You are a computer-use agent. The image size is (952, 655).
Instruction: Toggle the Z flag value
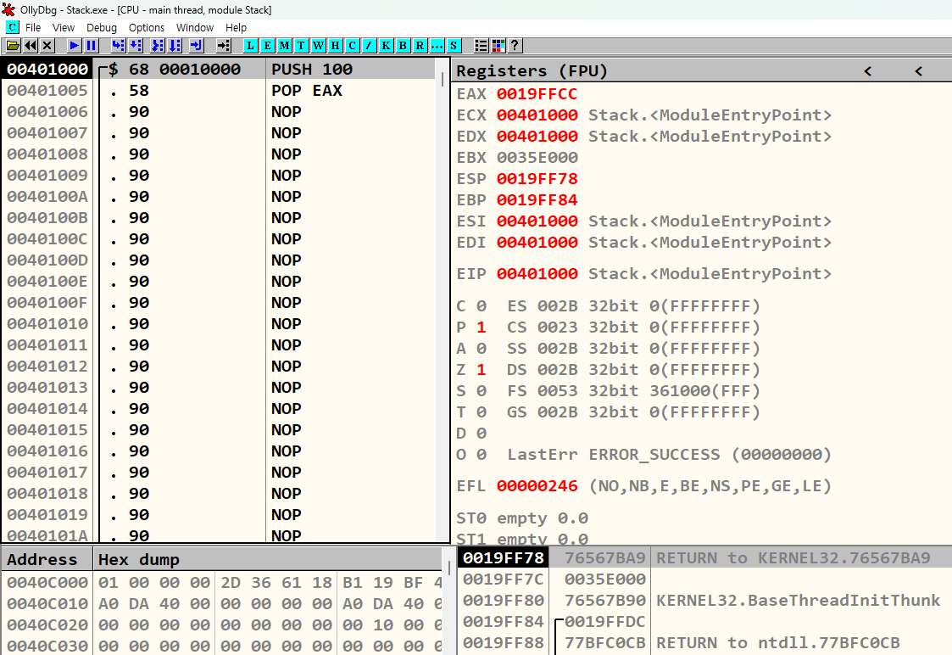point(482,370)
